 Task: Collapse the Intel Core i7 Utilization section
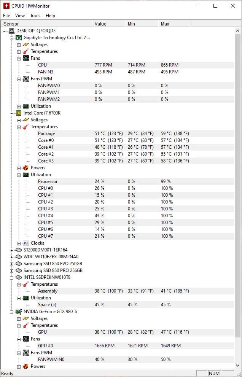tap(19, 175)
